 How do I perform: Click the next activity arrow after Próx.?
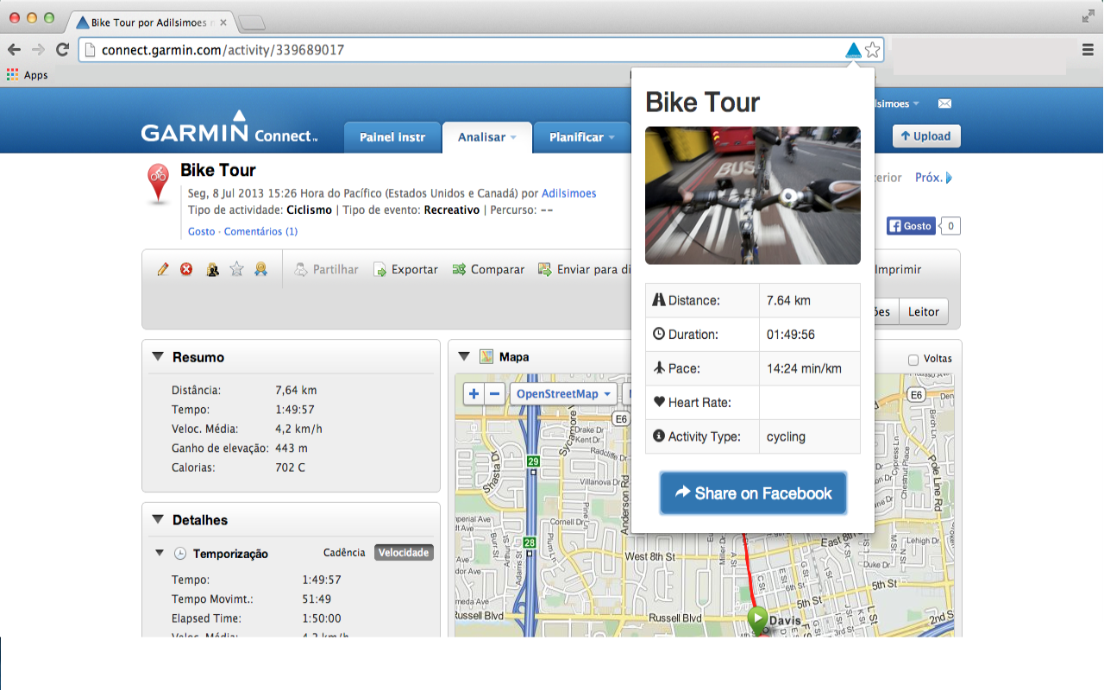(950, 178)
